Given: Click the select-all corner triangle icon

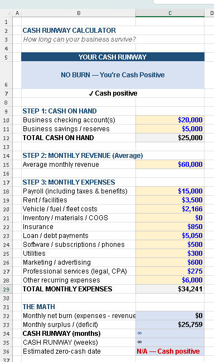Looking at the screenshot, I should [x=9, y=13].
